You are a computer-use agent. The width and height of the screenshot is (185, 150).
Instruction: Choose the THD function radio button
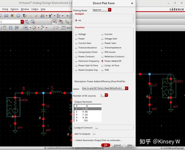click(102, 70)
